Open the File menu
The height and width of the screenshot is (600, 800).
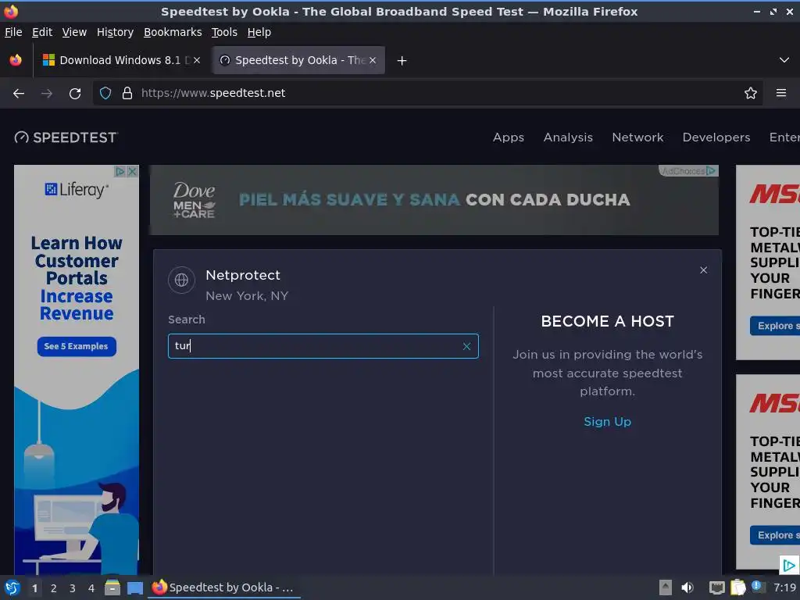pyautogui.click(x=13, y=32)
